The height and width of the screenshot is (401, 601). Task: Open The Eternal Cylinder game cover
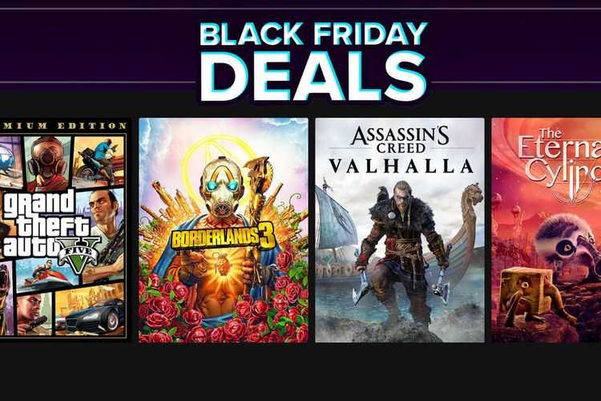(547, 230)
